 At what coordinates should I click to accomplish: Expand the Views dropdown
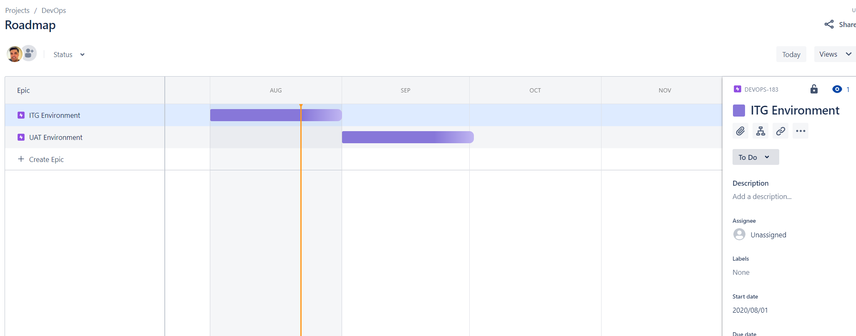(835, 54)
